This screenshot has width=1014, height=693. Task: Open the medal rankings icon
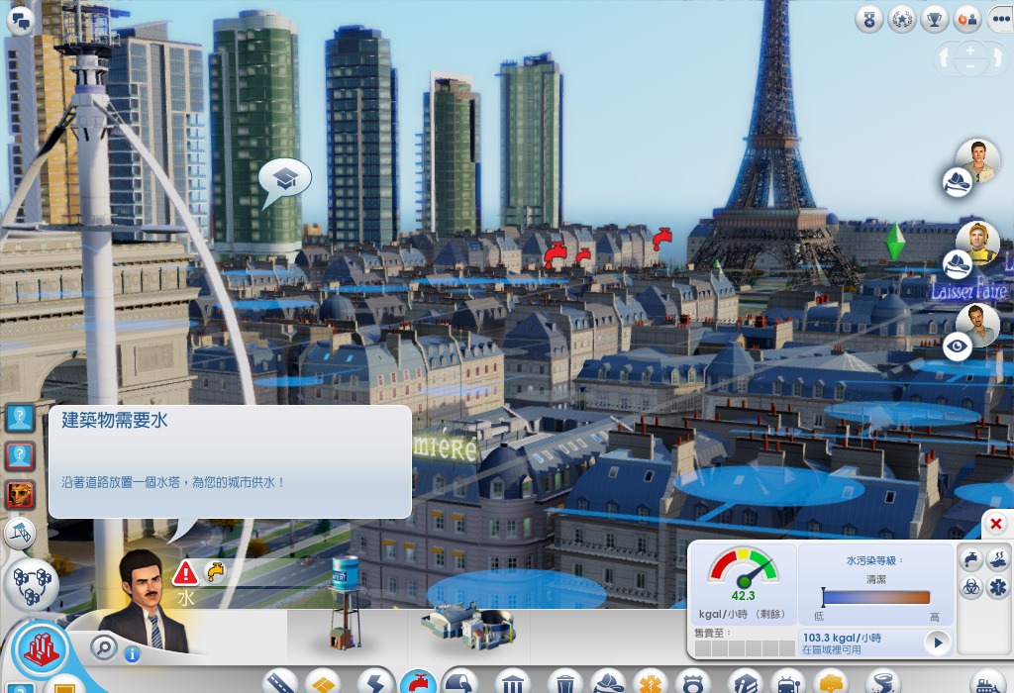point(869,20)
